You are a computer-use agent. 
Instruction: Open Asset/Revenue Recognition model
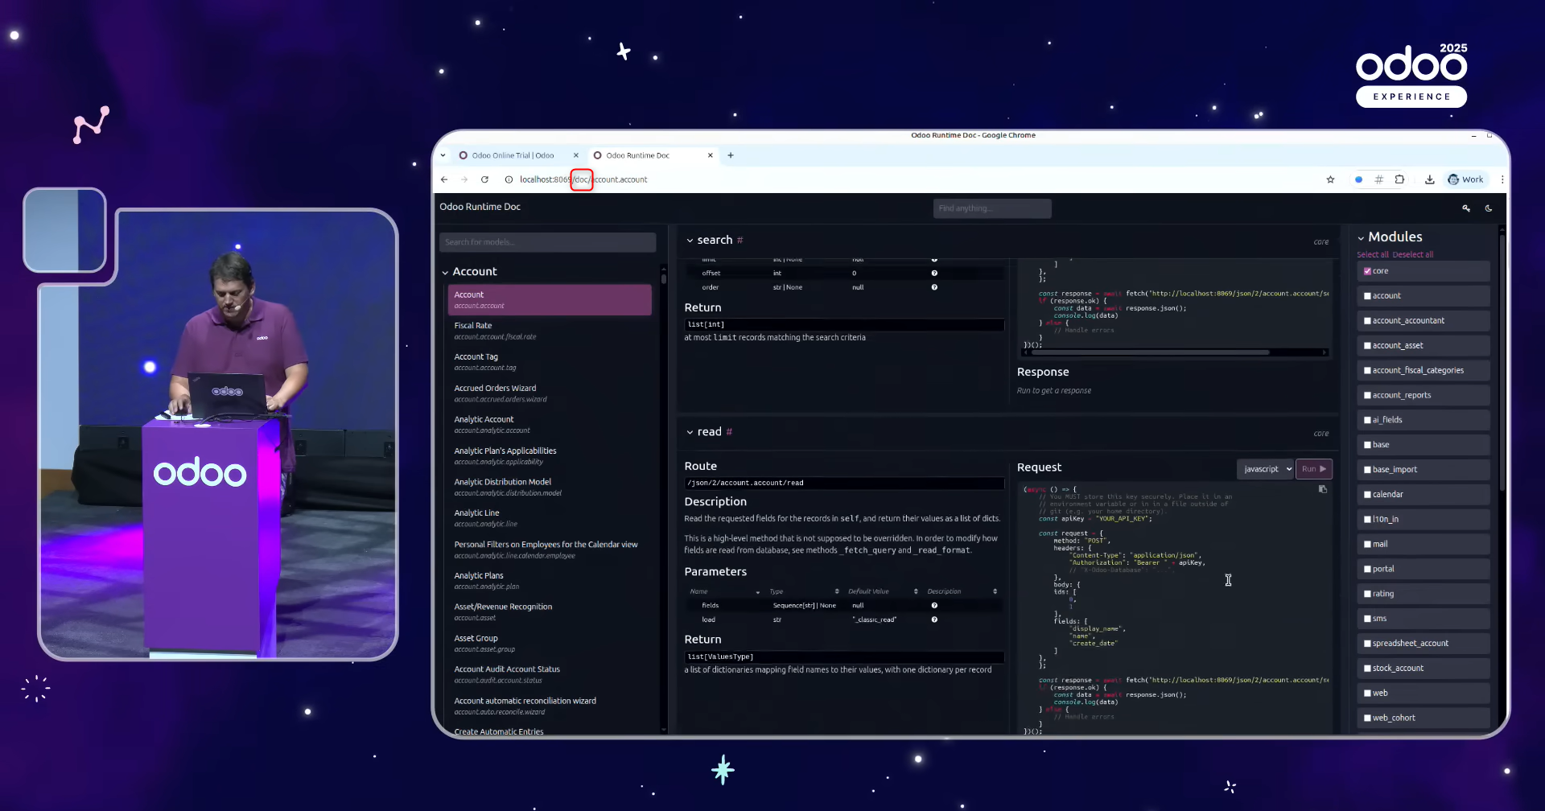[x=550, y=612]
